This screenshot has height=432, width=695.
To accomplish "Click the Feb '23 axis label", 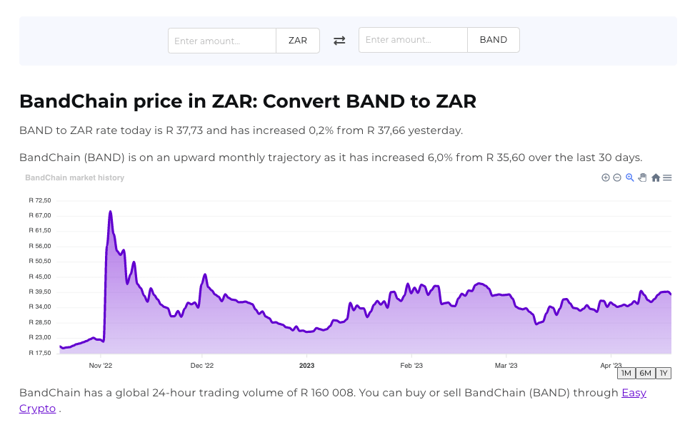I will pos(411,365).
